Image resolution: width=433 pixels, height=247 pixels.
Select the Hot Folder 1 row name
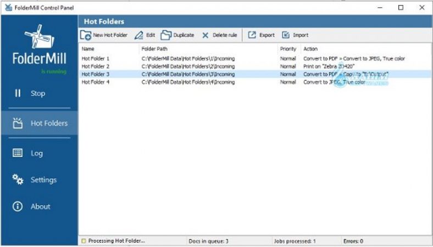click(x=96, y=59)
